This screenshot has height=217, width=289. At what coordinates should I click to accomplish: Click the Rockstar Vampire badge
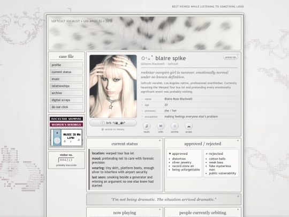(66, 119)
